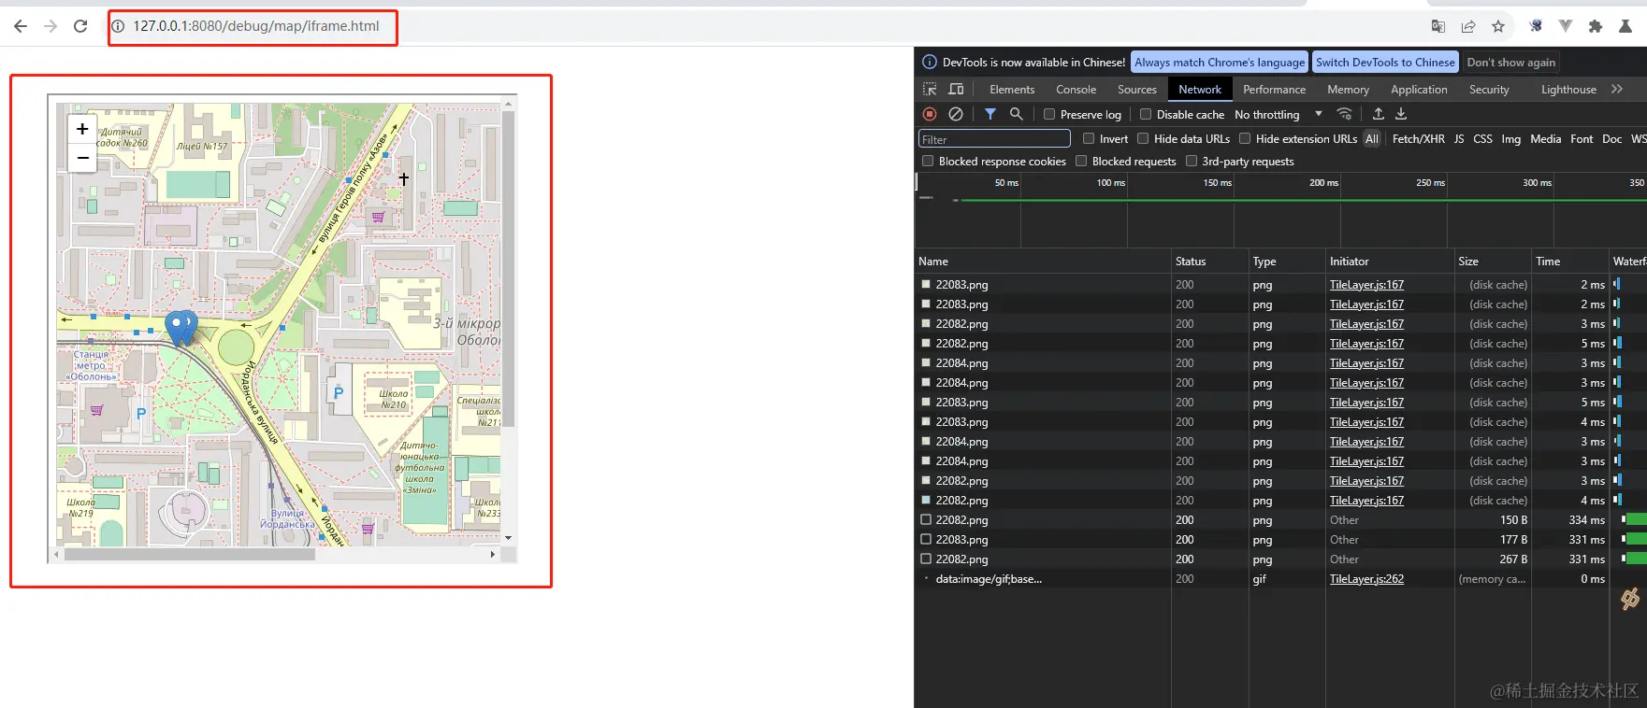Open the Application tab
Viewport: 1647px width, 708px height.
[1419, 90]
